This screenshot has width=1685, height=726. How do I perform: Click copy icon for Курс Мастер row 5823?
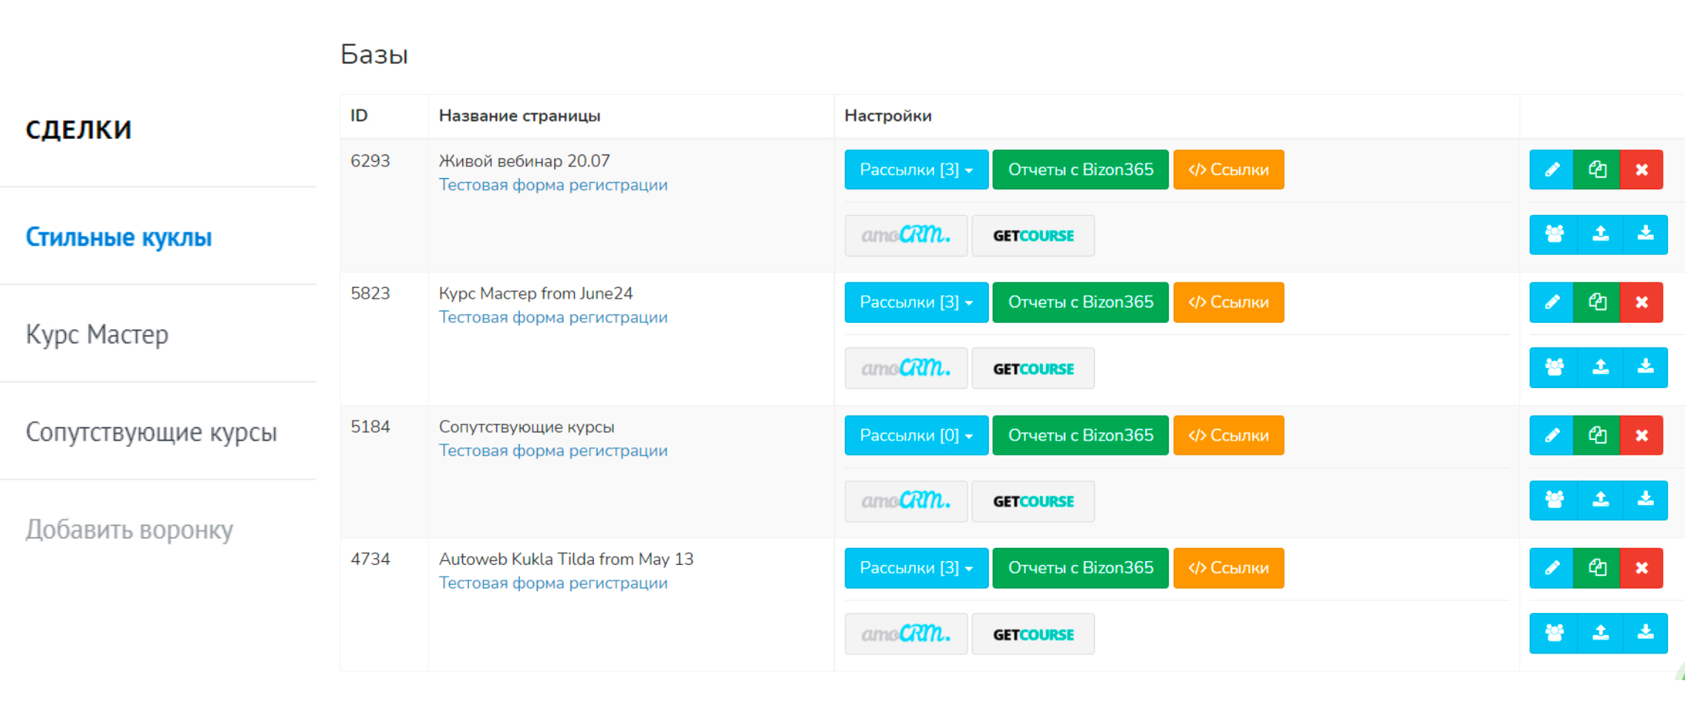coord(1597,302)
